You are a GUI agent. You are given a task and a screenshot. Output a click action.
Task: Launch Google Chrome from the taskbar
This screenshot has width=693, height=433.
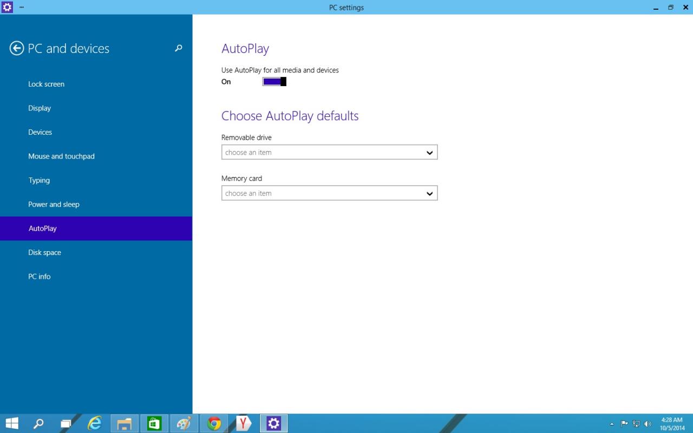click(x=214, y=423)
